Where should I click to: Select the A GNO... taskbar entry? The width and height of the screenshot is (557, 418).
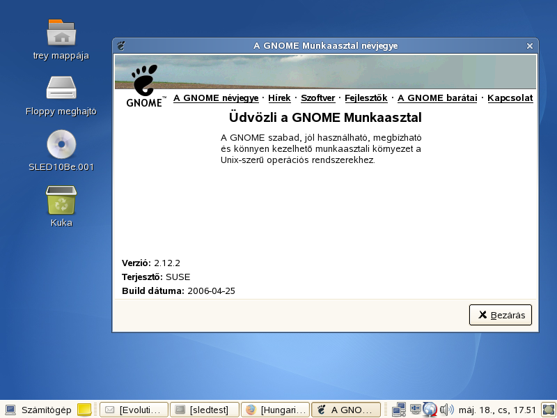(346, 410)
